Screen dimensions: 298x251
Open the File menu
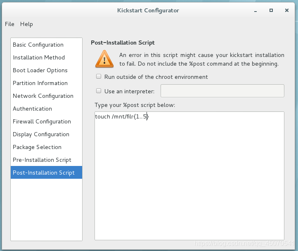pyautogui.click(x=9, y=24)
